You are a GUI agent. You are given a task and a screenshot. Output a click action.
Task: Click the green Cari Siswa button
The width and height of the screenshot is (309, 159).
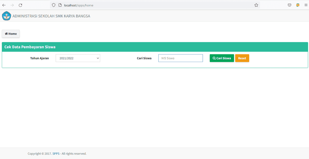point(222,58)
